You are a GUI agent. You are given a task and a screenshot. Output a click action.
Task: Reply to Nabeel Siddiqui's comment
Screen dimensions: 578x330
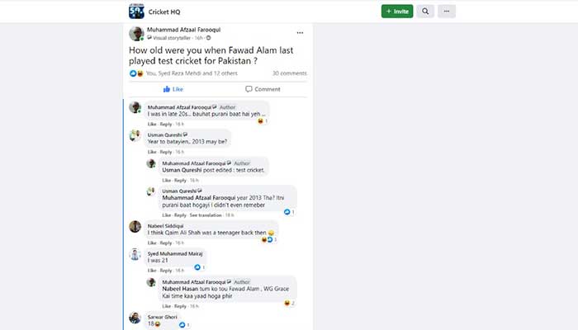coord(166,243)
